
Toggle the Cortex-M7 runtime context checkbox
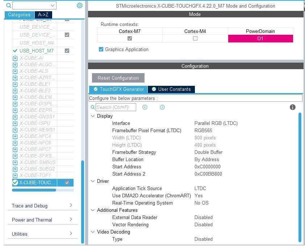(130, 38)
